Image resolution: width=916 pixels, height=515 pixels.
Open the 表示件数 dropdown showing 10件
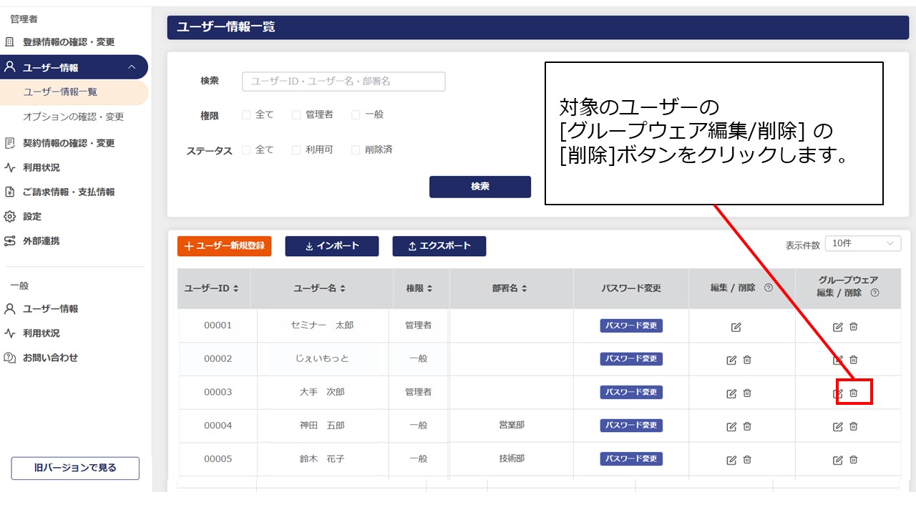pos(862,242)
